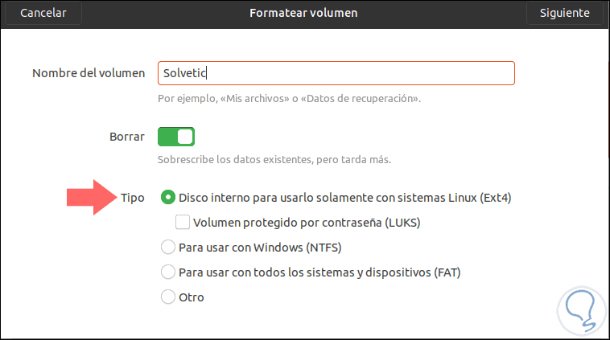Click the Borrar label text
This screenshot has height=340, width=610.
(x=127, y=137)
